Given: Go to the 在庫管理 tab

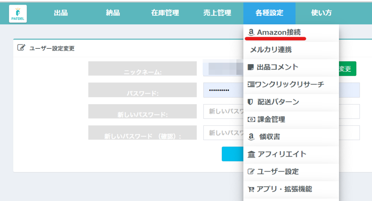Looking at the screenshot, I should (165, 13).
